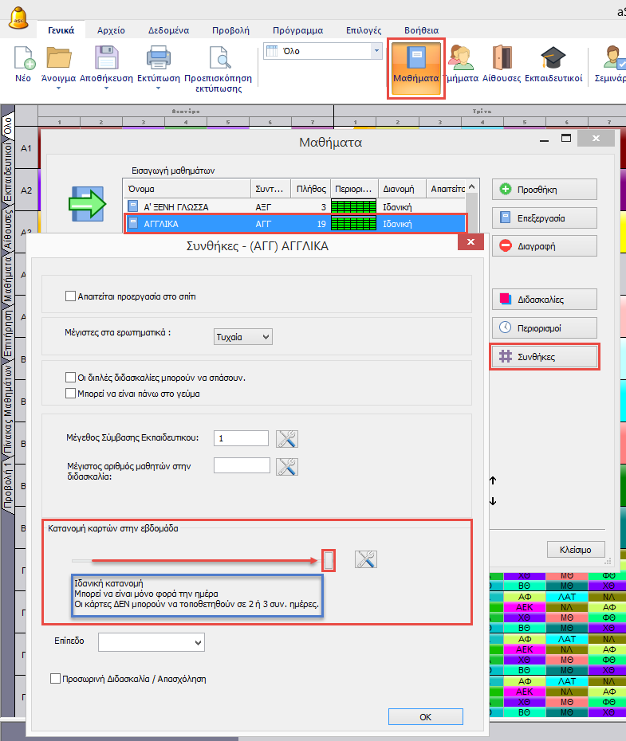Print using the Εκτύπωση printer icon

(x=159, y=59)
